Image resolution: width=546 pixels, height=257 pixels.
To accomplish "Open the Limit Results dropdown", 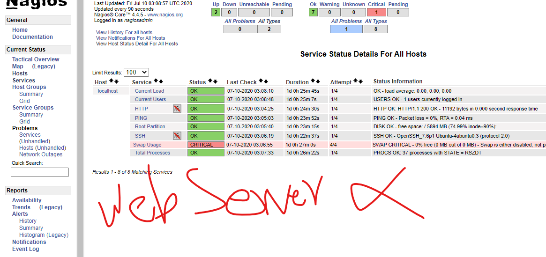I will point(136,72).
